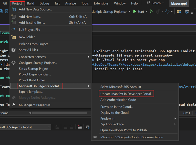Select Edit Project File

(x=51, y=30)
